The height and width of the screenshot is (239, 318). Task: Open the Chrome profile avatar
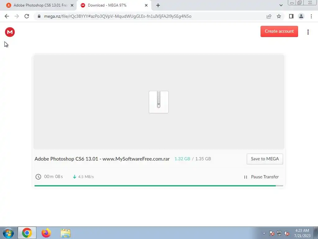coord(301,16)
